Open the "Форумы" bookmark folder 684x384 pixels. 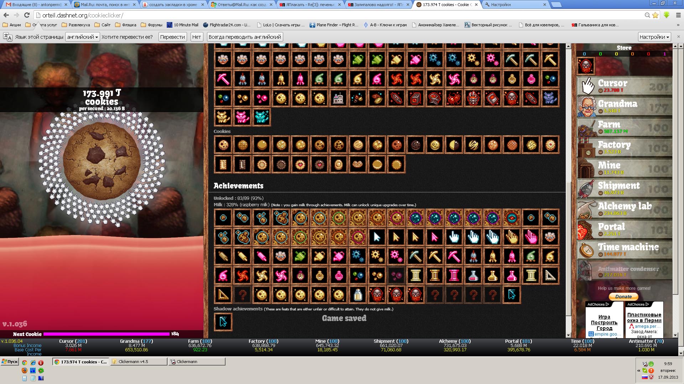(152, 25)
